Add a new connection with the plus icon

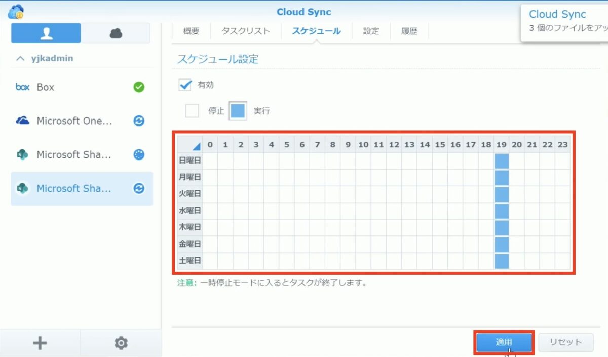click(40, 342)
